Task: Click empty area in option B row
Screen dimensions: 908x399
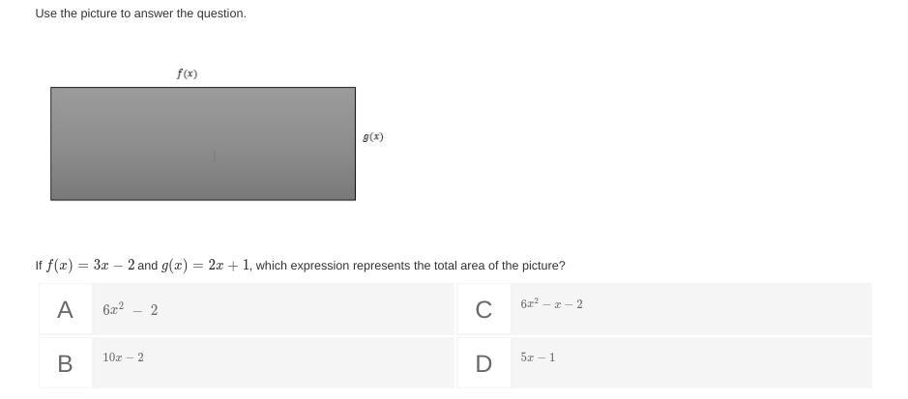Action: point(309,363)
